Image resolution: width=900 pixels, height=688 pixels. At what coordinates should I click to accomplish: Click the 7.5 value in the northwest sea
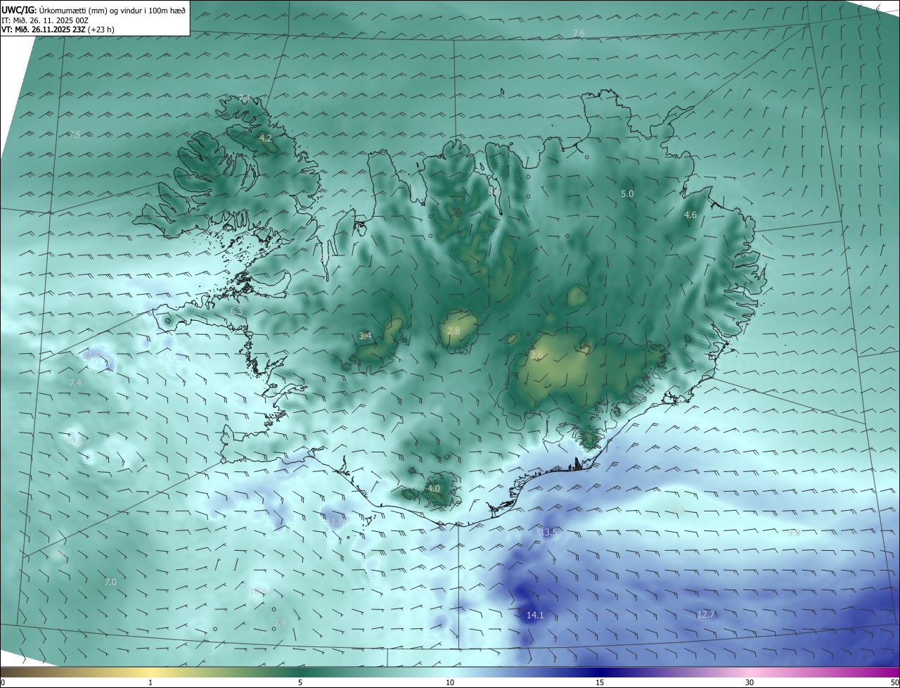(75, 134)
